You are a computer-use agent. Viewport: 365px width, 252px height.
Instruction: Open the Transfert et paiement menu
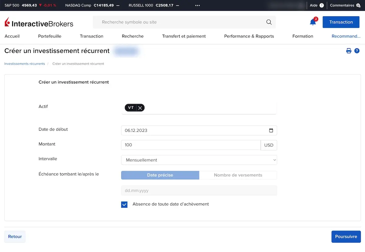tap(184, 36)
